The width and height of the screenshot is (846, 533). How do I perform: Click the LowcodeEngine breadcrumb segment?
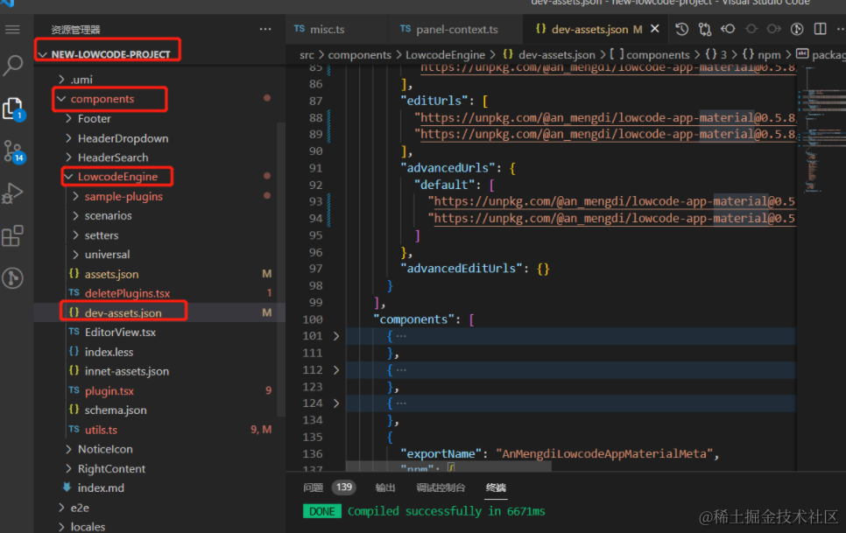(x=445, y=55)
